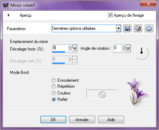The image size is (159, 130).
Task: Click the Décalage horiz. value field
Action: tap(60, 48)
